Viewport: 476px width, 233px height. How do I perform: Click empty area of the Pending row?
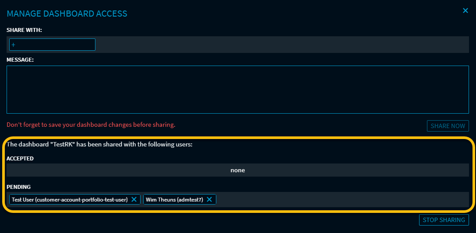342,200
